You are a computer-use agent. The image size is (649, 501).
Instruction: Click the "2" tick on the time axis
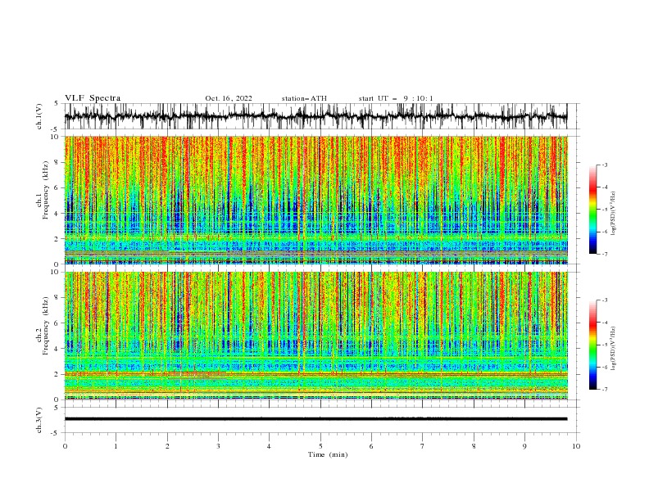(167, 446)
